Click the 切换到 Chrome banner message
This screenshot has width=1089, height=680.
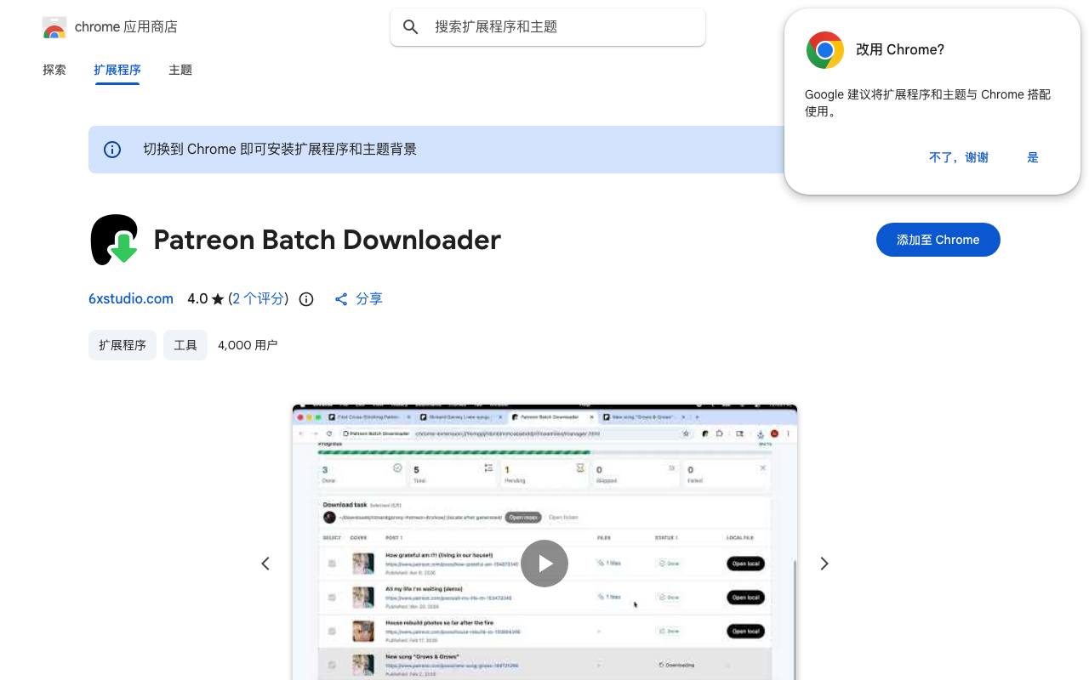click(280, 150)
